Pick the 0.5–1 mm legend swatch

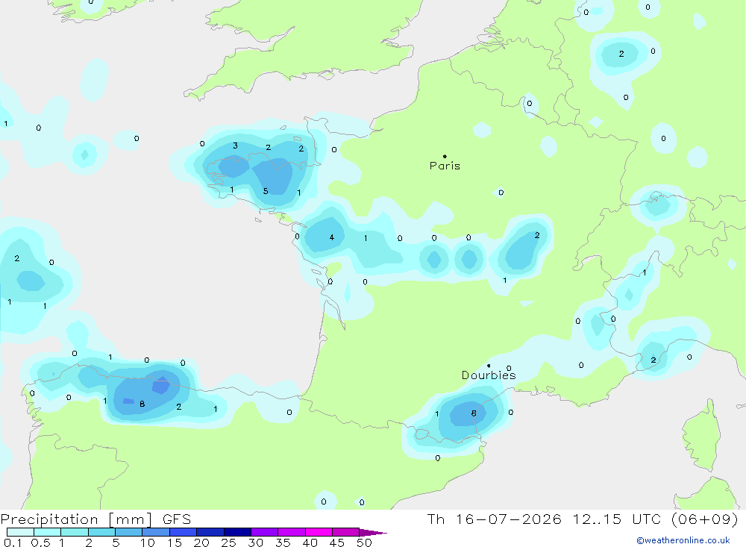pyautogui.click(x=47, y=532)
